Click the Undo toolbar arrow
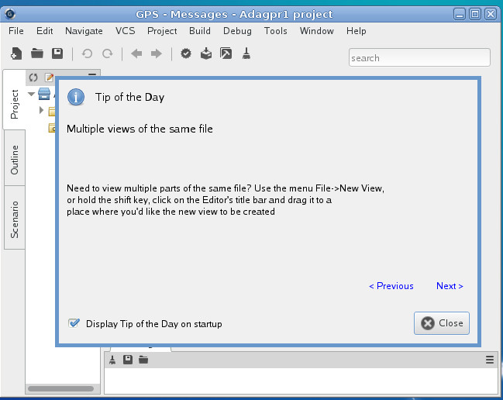The height and width of the screenshot is (400, 503). [87, 53]
